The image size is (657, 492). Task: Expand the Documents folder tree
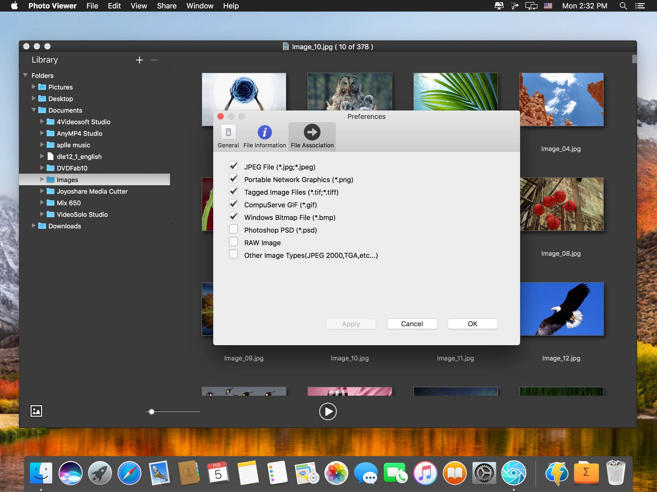[x=28, y=110]
